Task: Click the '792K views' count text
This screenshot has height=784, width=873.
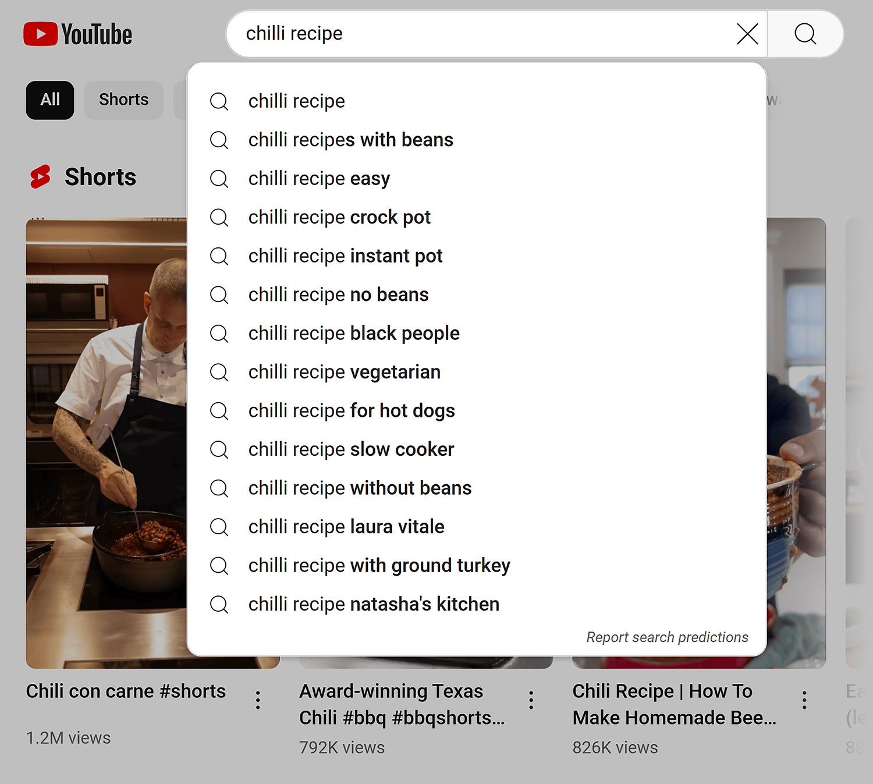Action: click(x=342, y=748)
